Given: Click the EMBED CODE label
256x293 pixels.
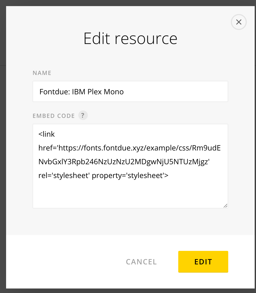Looking at the screenshot, I should tap(54, 116).
